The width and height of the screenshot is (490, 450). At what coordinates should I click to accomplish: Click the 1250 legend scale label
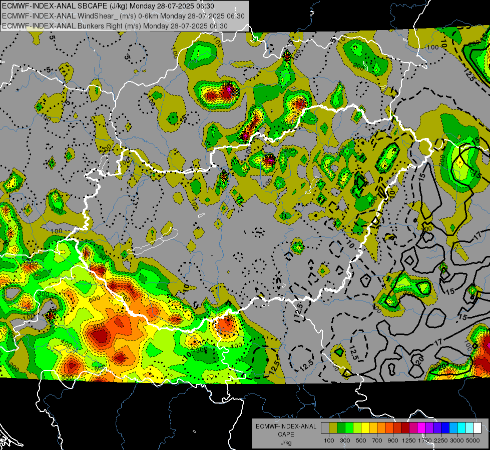[x=409, y=440]
